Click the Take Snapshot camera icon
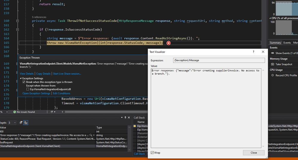Viewport: 298px width, 160px height. pos(273,64)
